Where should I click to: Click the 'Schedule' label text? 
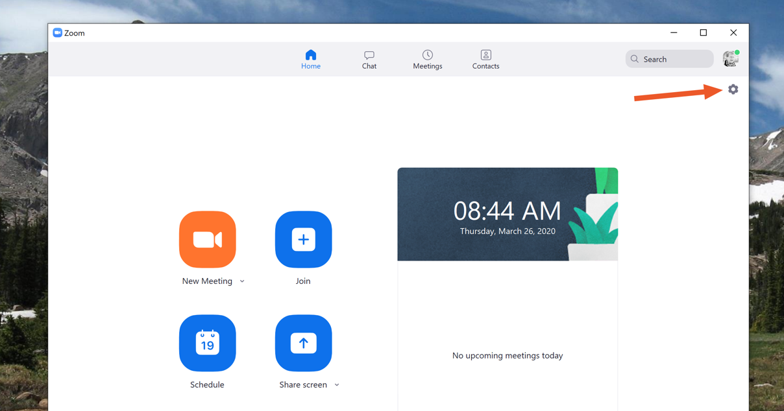tap(207, 385)
